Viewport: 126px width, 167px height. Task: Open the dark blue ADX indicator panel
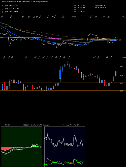[x=65, y=147]
